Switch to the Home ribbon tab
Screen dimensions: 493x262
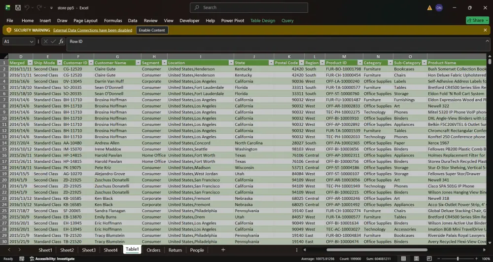28,20
